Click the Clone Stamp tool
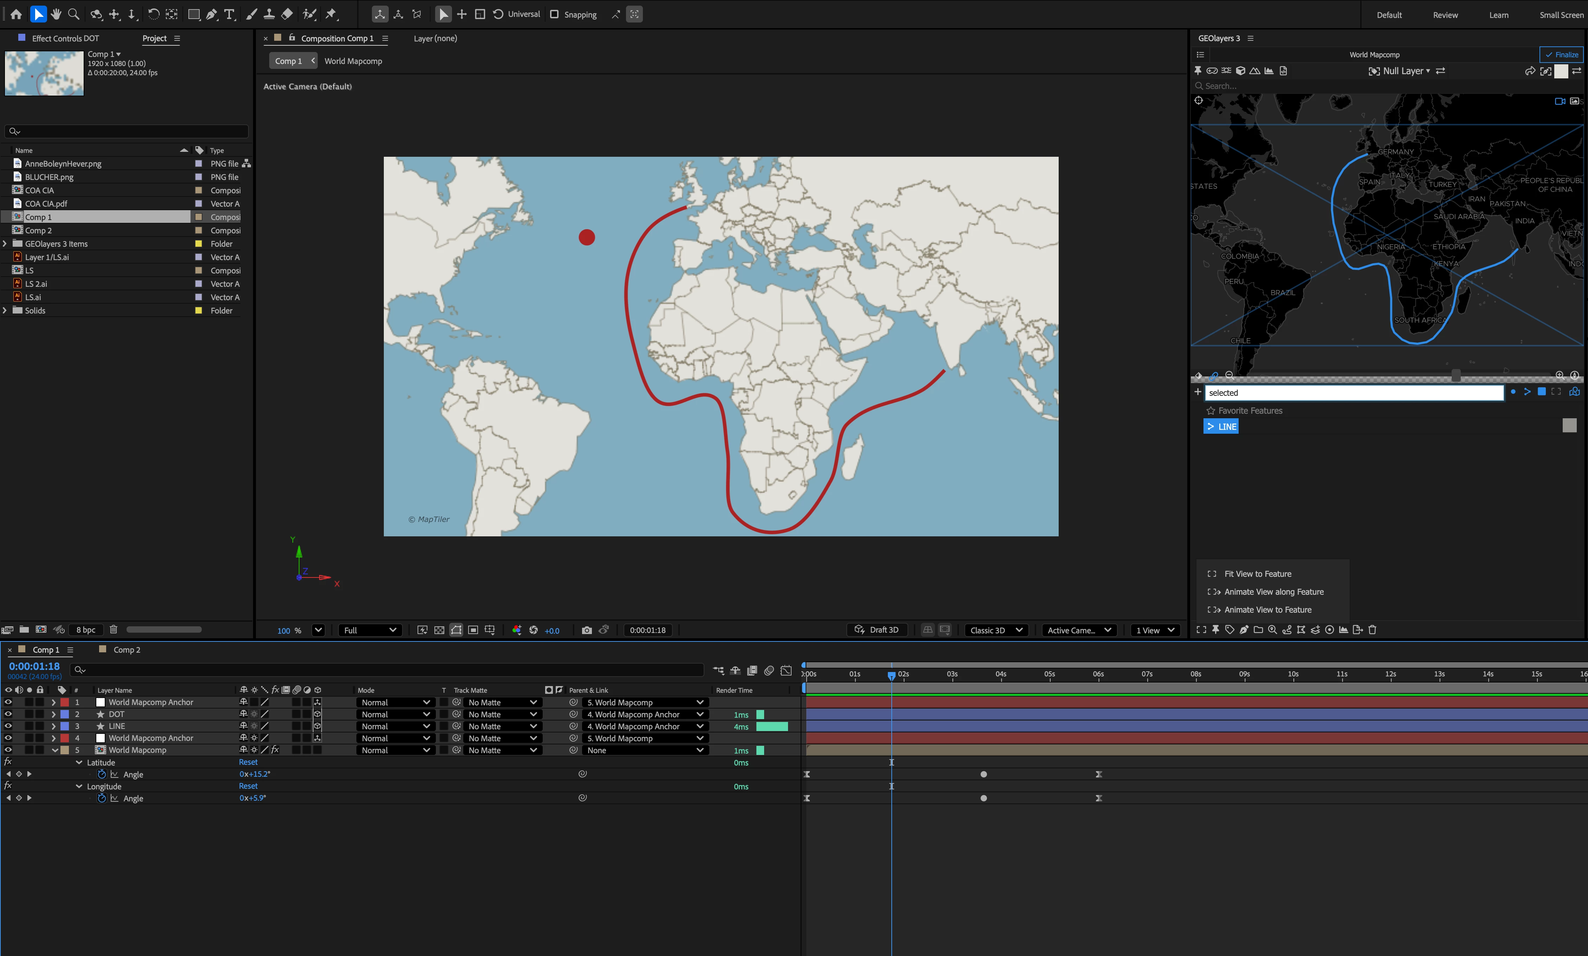The height and width of the screenshot is (956, 1588). coord(269,13)
